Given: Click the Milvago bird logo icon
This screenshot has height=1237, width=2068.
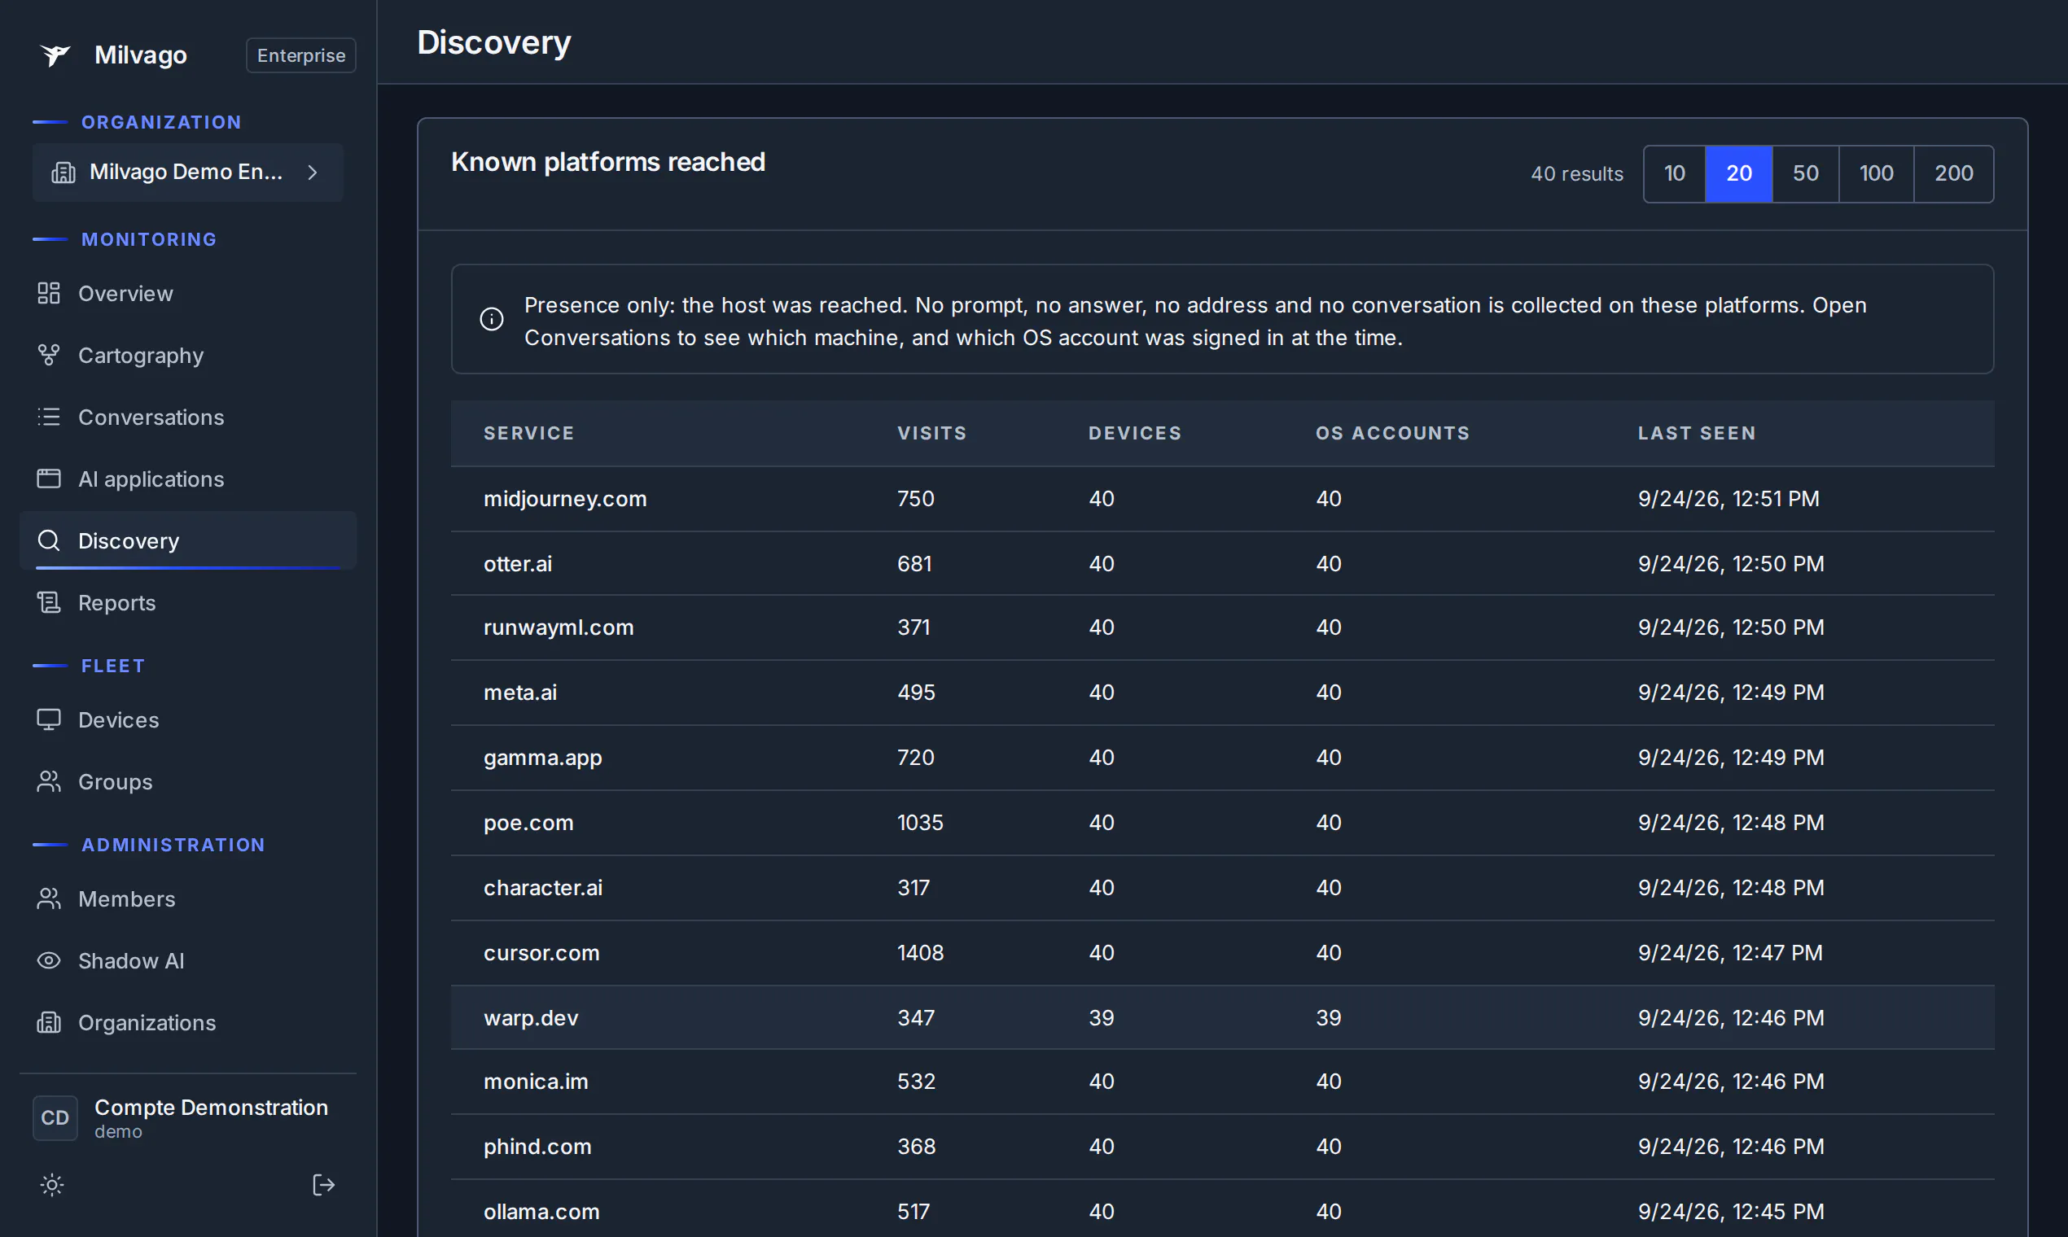Looking at the screenshot, I should [55, 55].
